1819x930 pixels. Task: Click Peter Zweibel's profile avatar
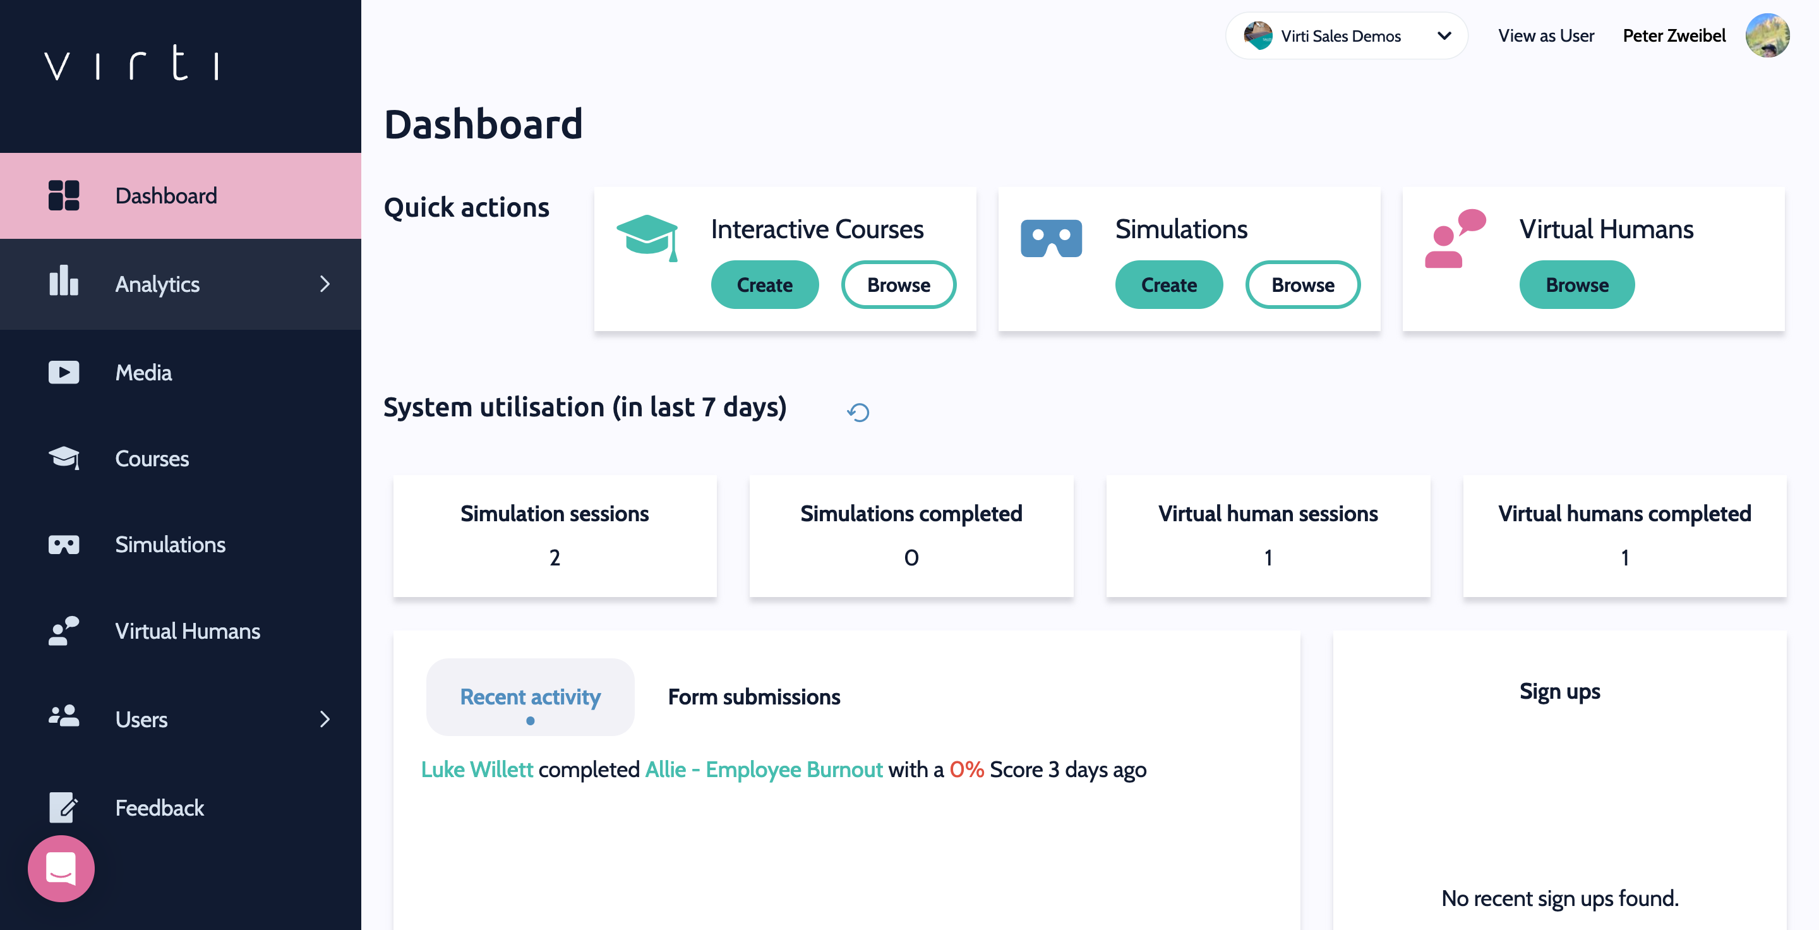(1767, 35)
